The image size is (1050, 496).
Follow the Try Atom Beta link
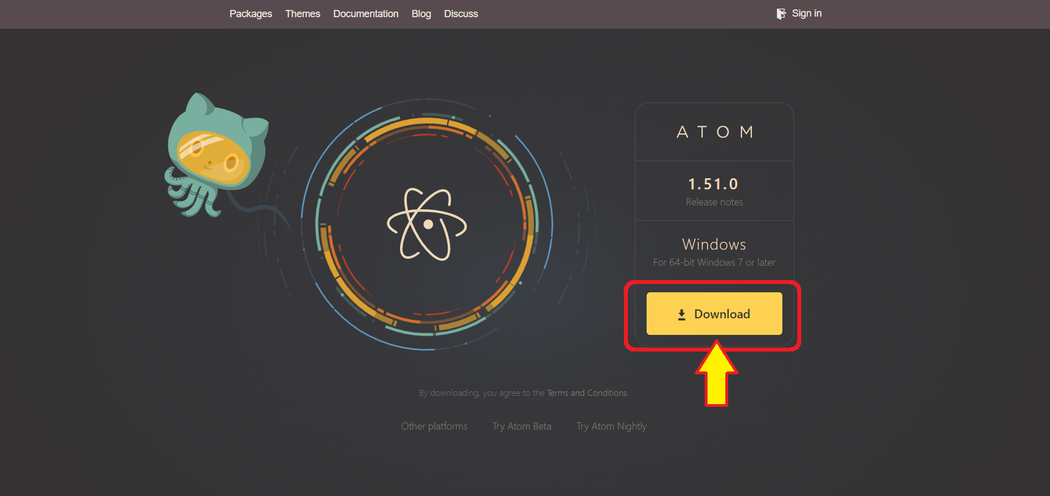(x=522, y=426)
